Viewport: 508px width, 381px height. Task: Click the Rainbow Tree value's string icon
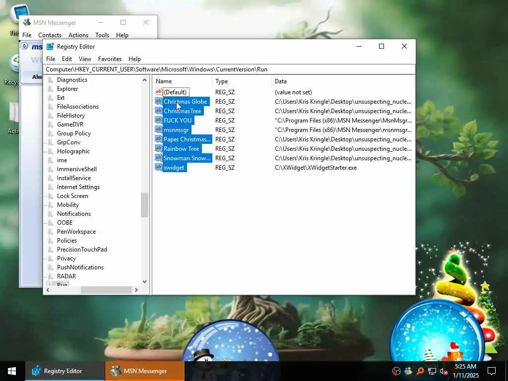pos(158,148)
